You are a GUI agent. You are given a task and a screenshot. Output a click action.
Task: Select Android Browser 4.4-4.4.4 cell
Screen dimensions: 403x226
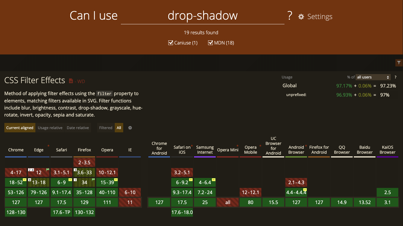point(296,192)
